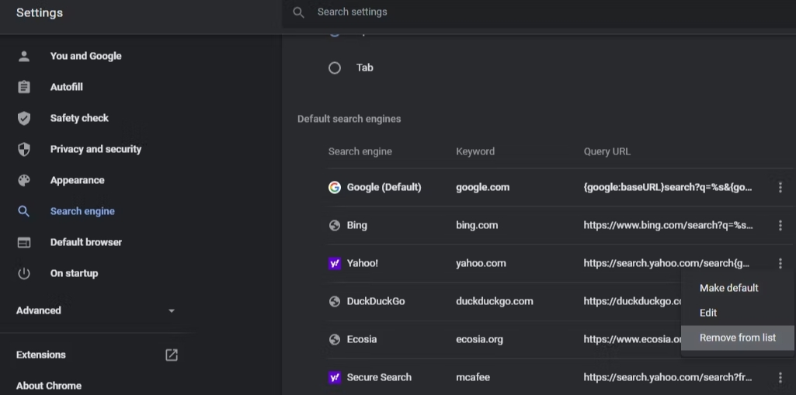Click the On startup power icon
Image resolution: width=796 pixels, height=395 pixels.
tap(24, 273)
